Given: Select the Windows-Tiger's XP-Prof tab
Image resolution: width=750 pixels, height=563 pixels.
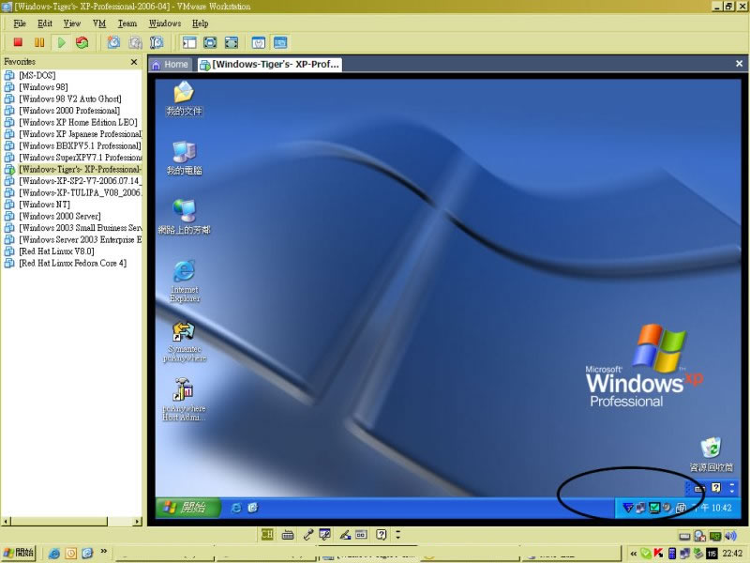Looking at the screenshot, I should pos(270,65).
